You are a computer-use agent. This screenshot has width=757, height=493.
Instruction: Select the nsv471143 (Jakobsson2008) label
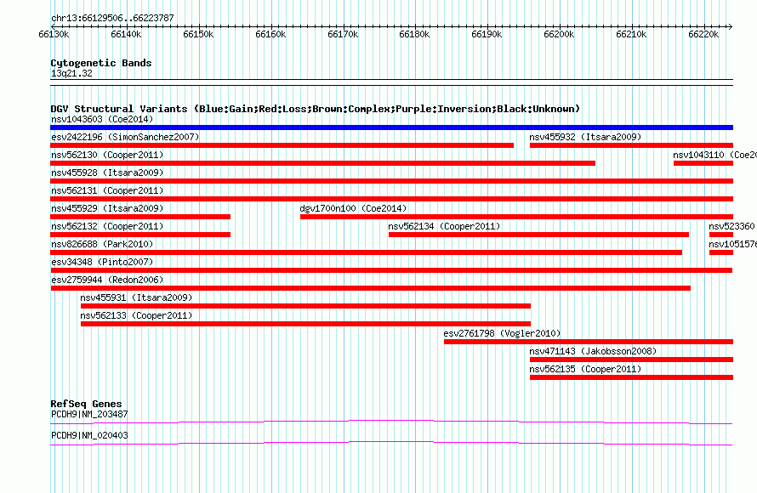coord(593,351)
